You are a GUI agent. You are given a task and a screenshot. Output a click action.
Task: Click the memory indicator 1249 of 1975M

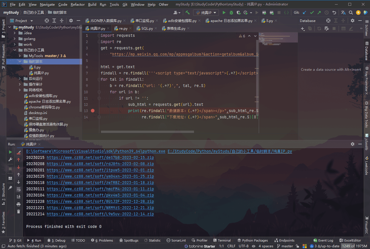[354, 246]
